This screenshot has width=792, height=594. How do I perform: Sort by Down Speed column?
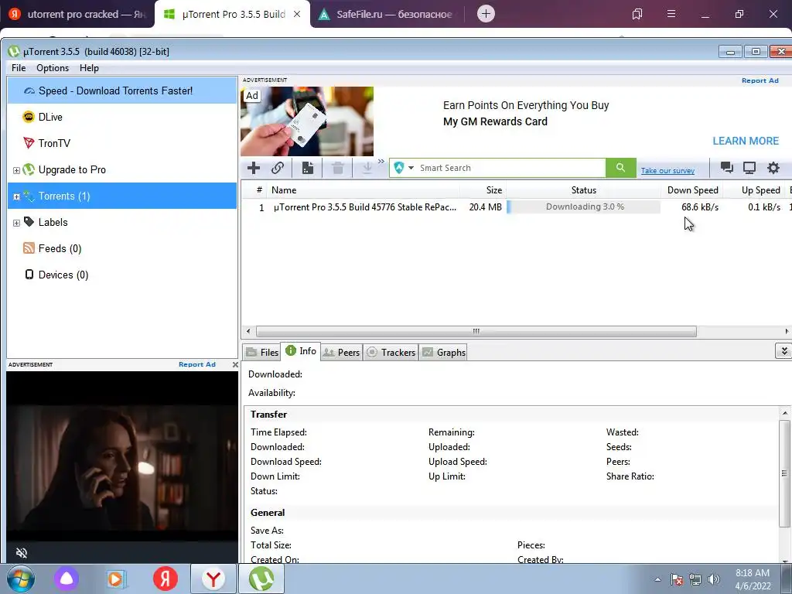click(x=692, y=190)
